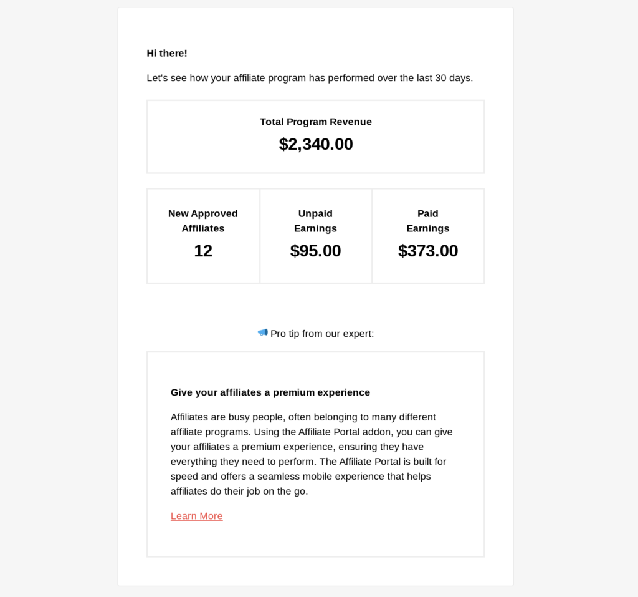Screen dimensions: 638x597
Task: Click the 'seamless mobile experience' tip line
Action: coord(301,477)
